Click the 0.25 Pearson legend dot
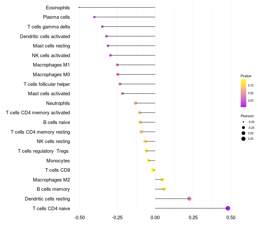The height and width of the screenshot is (226, 258). [243, 139]
